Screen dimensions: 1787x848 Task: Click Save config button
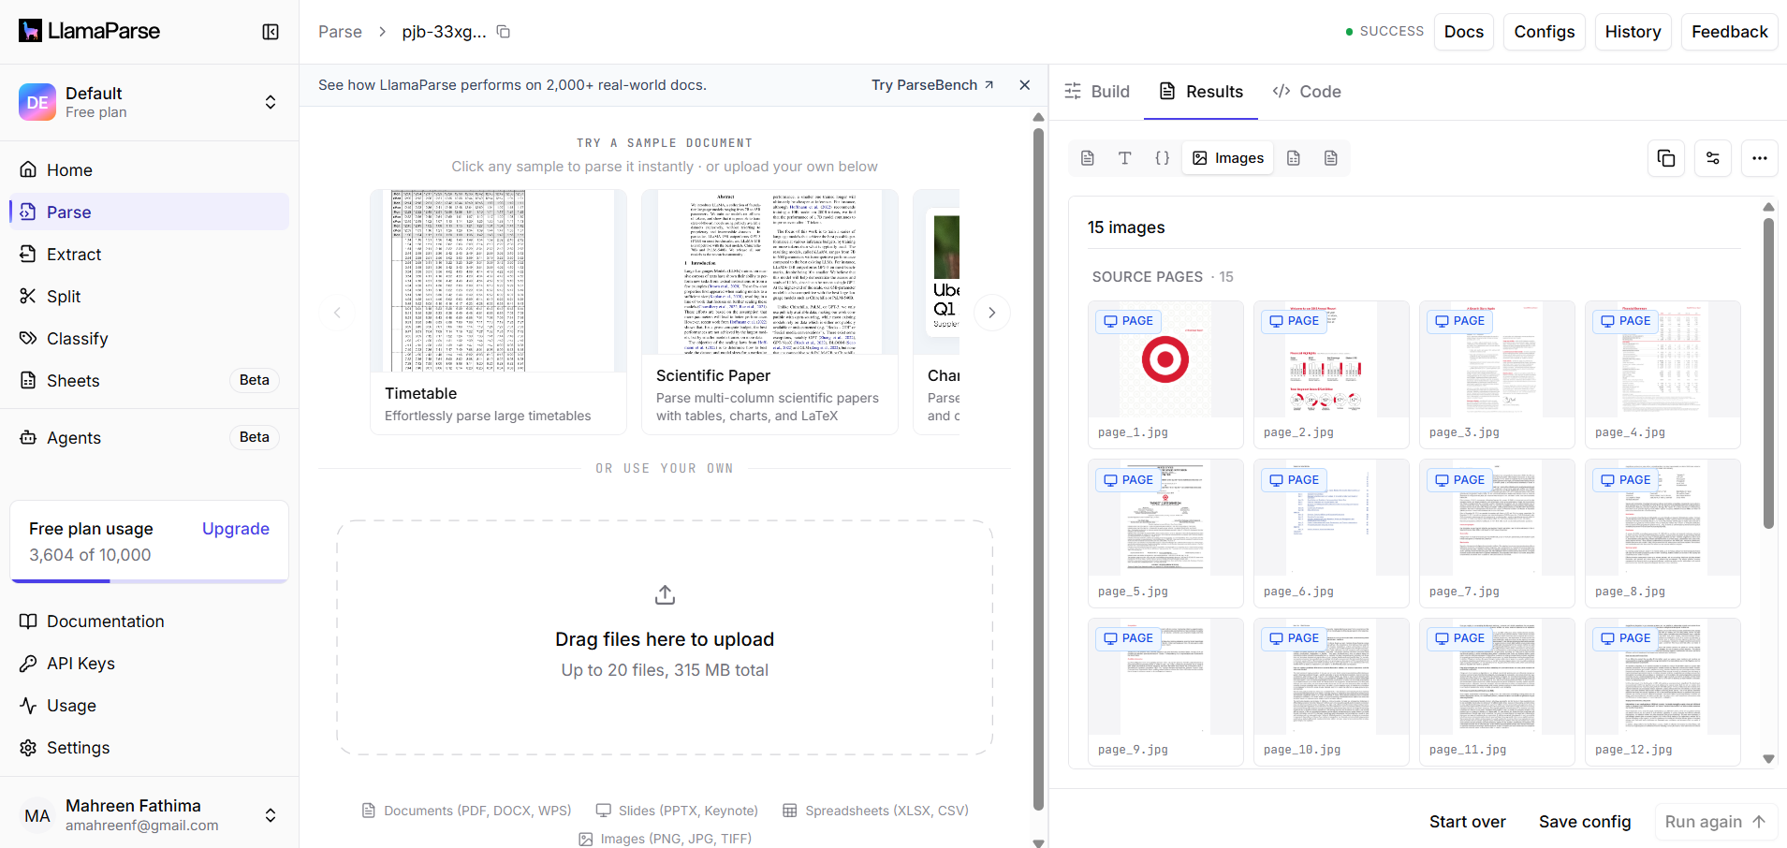(1585, 822)
